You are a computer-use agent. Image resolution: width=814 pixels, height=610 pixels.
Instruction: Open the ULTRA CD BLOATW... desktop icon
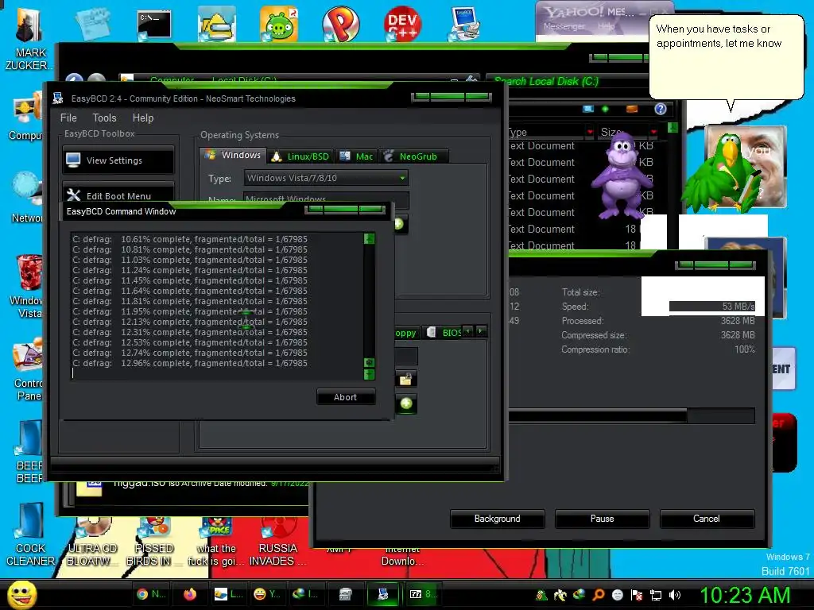pos(92,542)
